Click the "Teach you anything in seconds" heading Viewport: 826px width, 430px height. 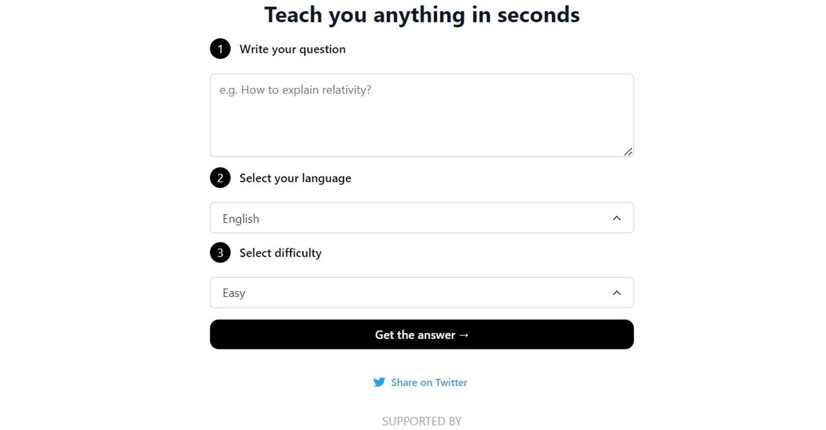422,15
